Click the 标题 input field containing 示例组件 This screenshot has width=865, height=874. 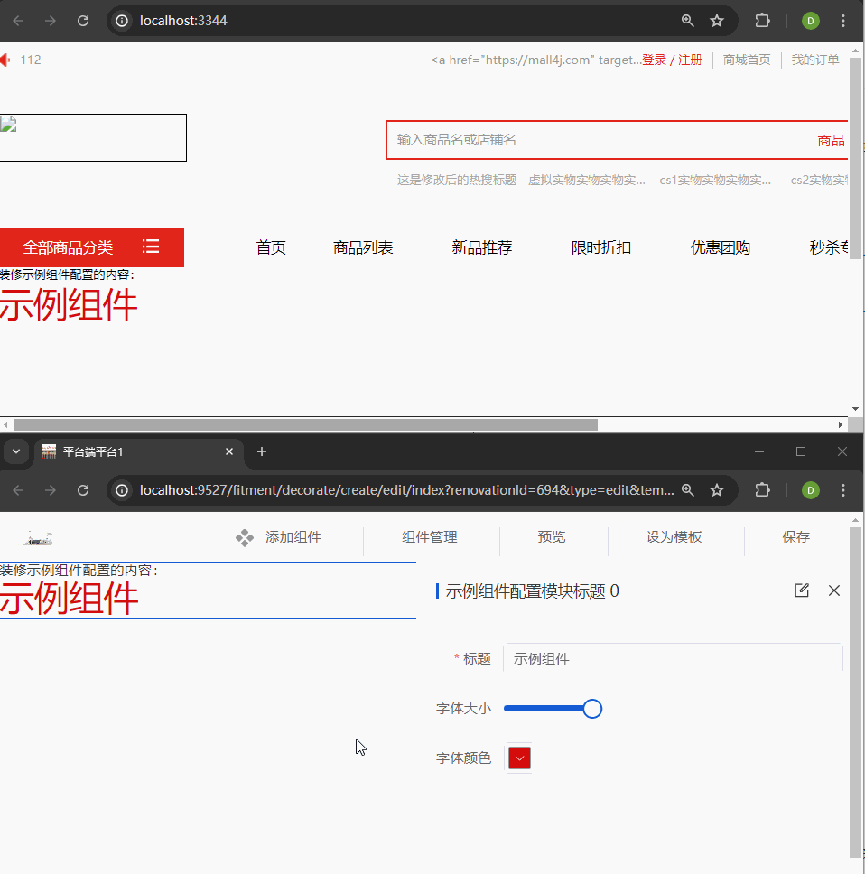tap(673, 658)
